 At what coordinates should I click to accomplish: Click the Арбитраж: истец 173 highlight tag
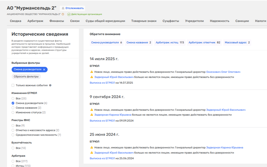click(169, 43)
